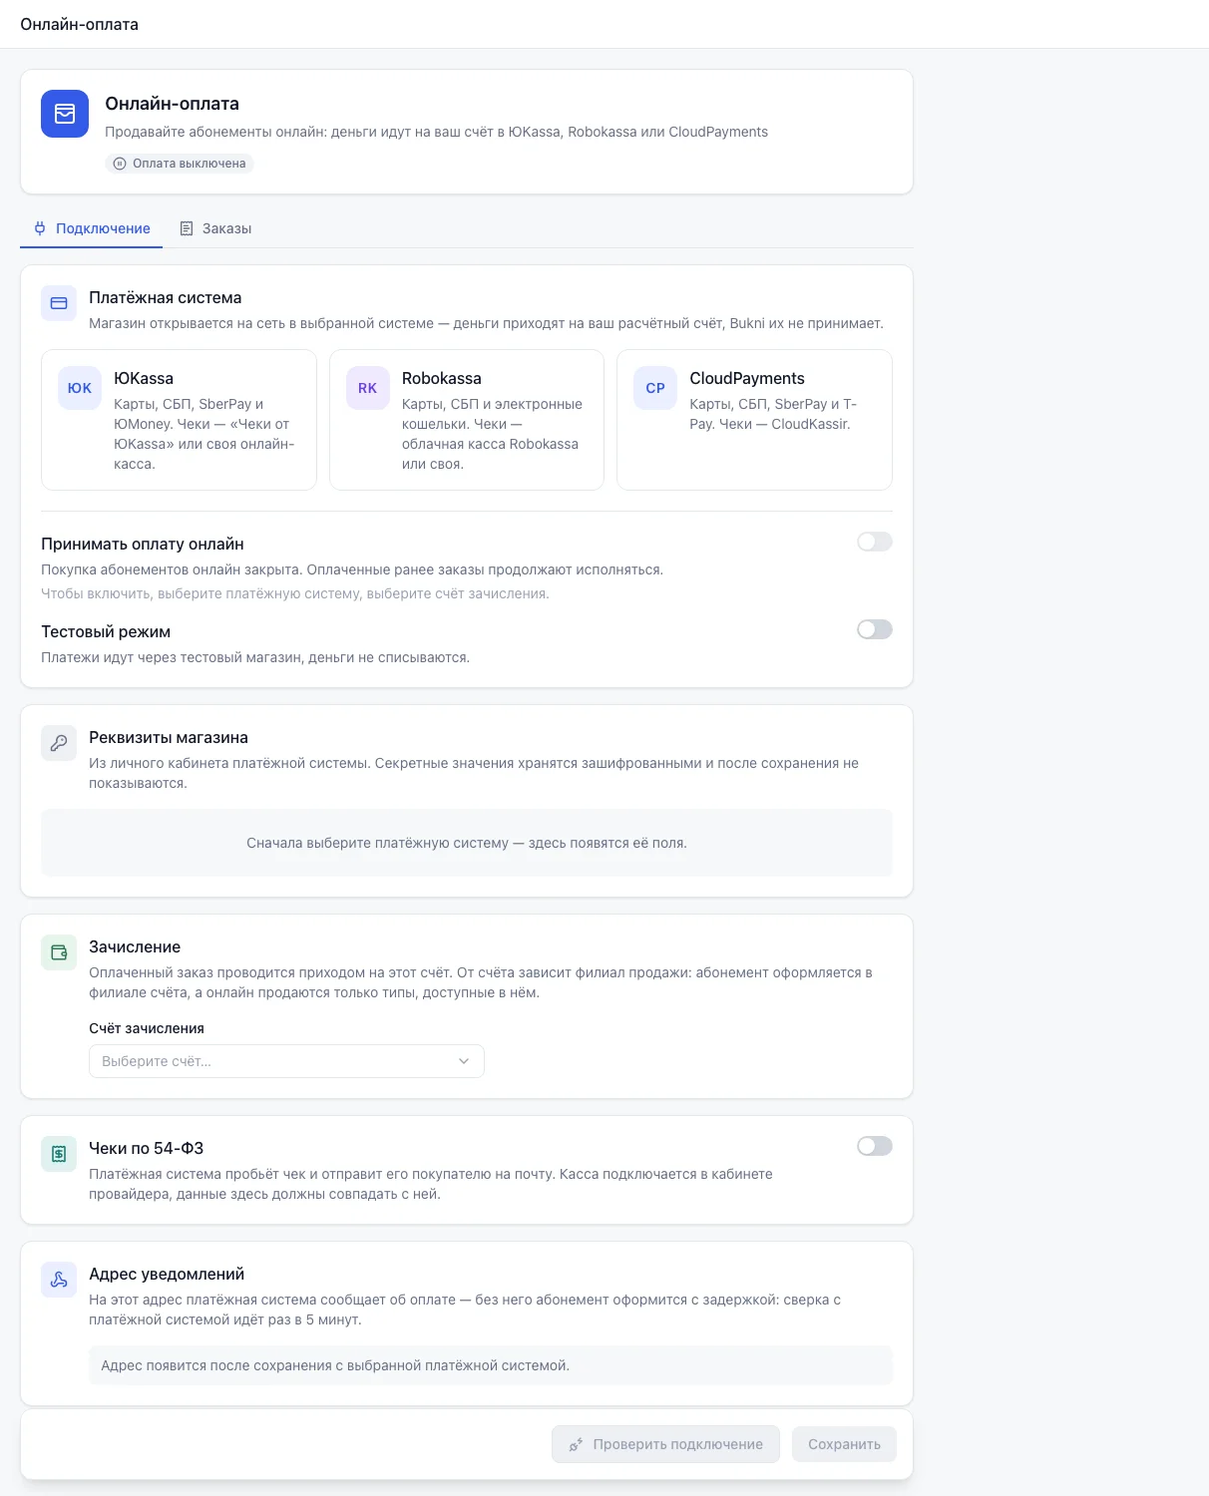Open the Счёт зачисления dropdown
The height and width of the screenshot is (1496, 1209).
(286, 1061)
